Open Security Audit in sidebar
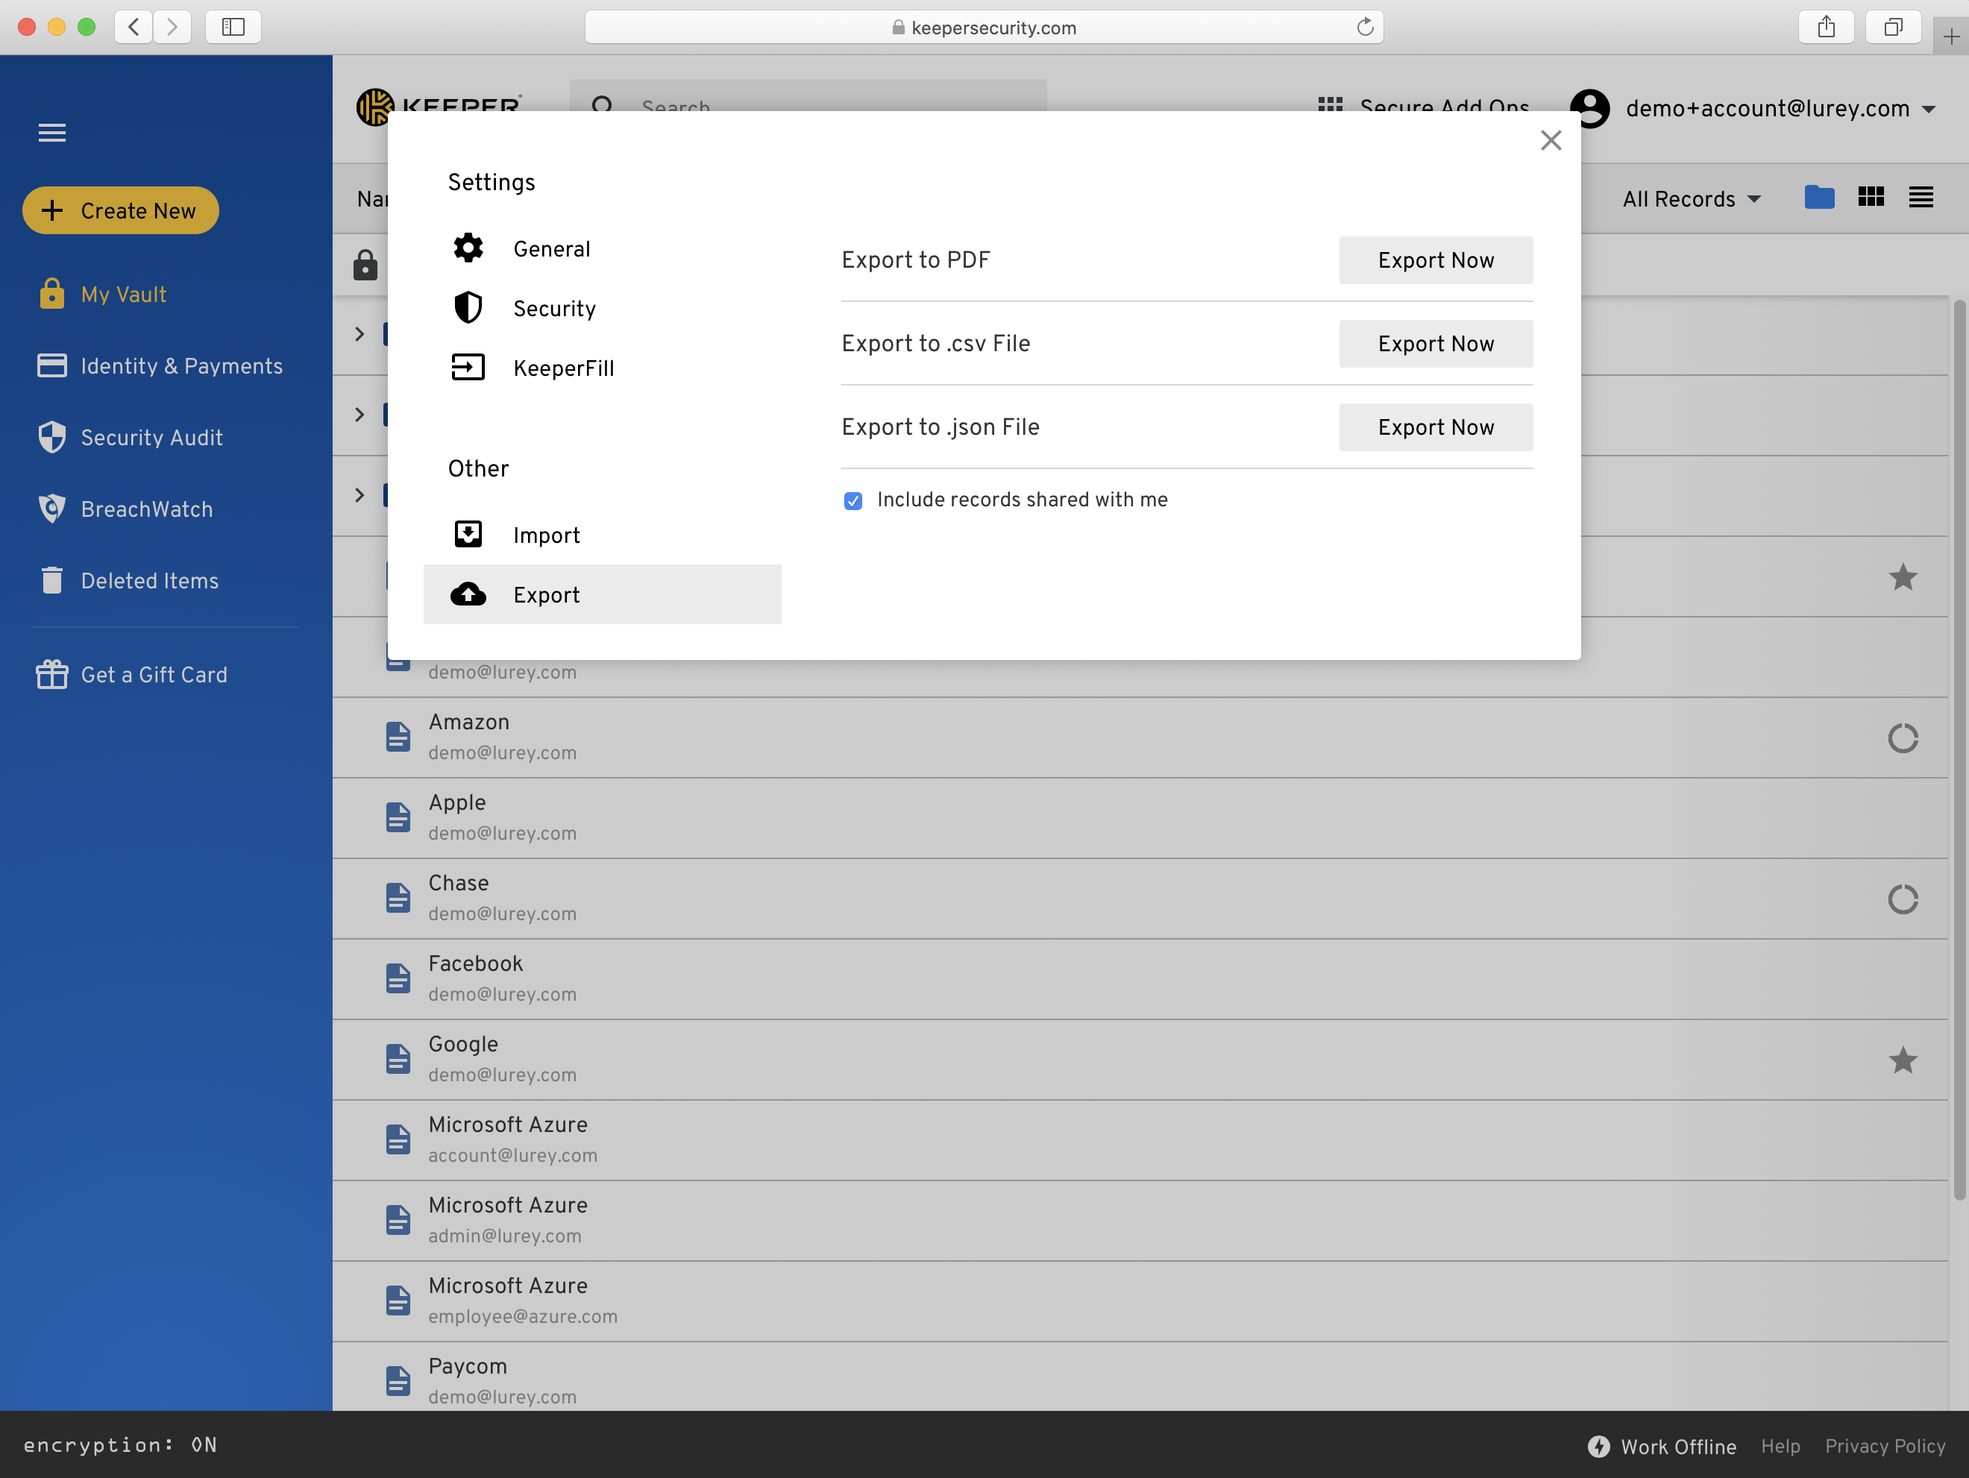 click(x=130, y=437)
